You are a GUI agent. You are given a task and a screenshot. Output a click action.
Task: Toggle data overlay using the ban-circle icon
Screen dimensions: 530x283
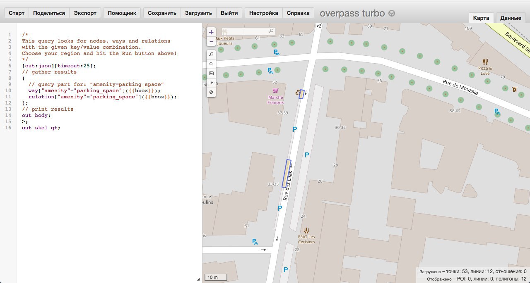point(211,92)
